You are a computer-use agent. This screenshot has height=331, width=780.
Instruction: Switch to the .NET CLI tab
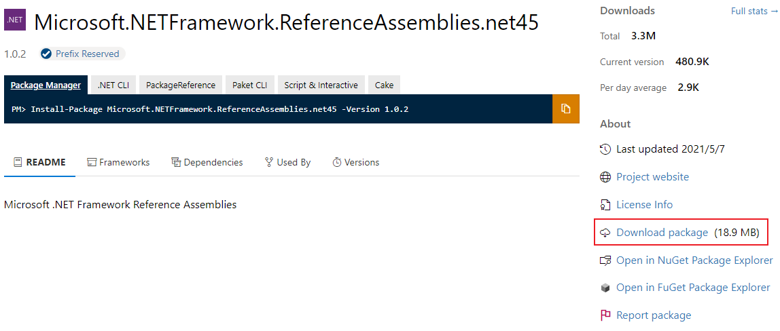113,85
